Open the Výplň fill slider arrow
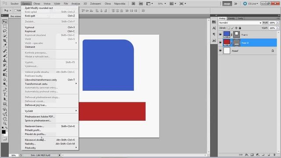 click(x=277, y=28)
